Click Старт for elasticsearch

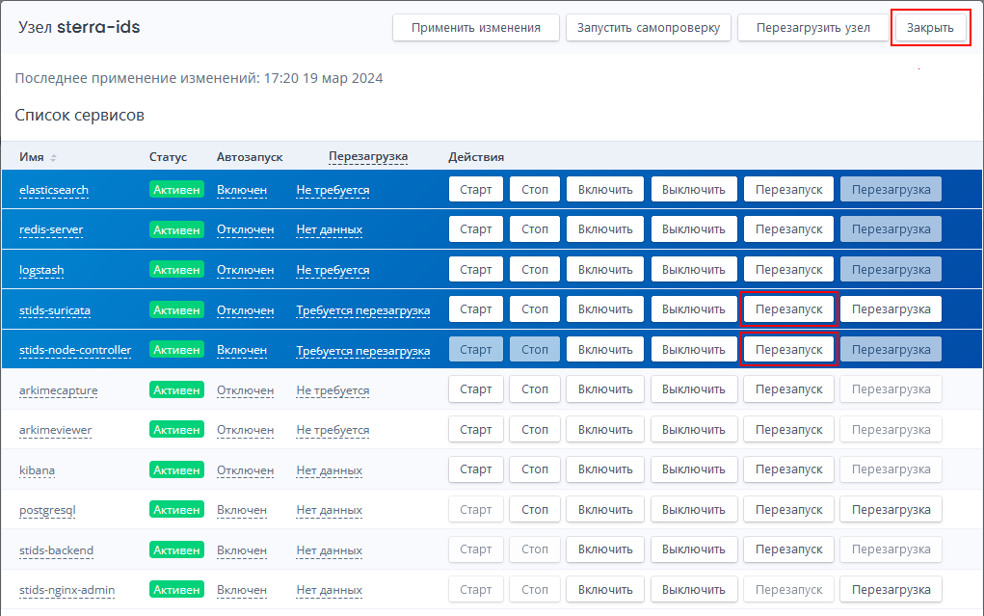(476, 190)
